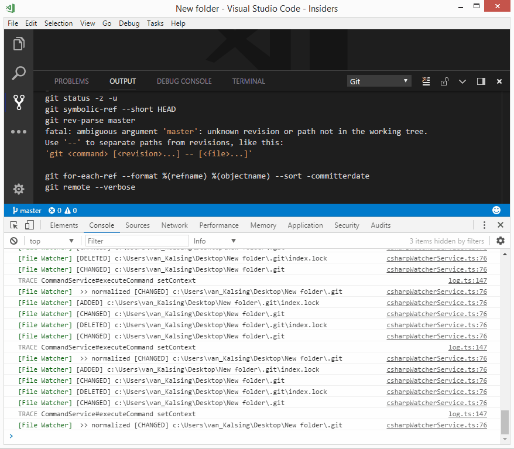
Task: Toggle the panel layout icon next to close
Action: (482, 81)
